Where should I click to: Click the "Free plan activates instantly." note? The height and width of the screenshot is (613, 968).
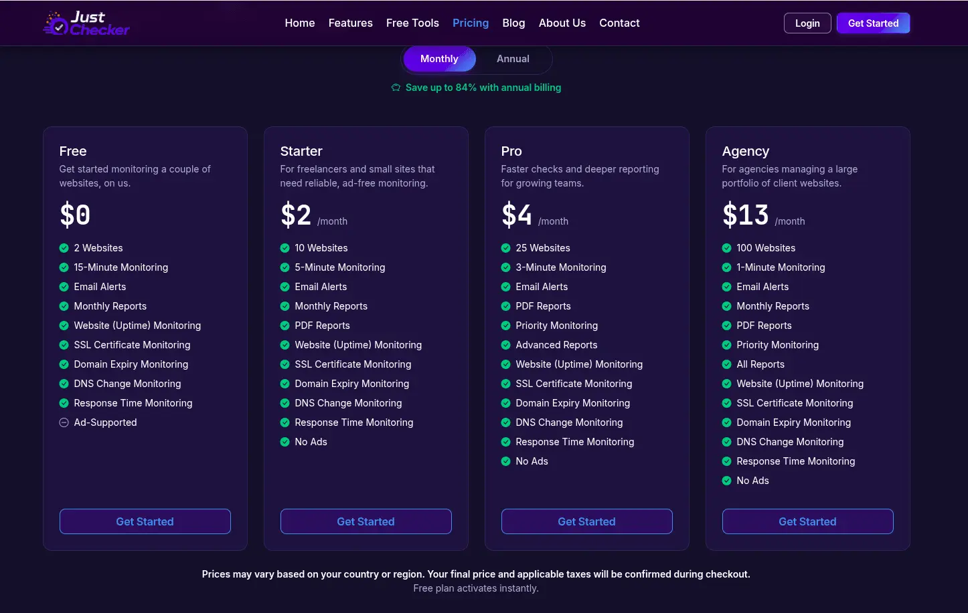pos(476,588)
